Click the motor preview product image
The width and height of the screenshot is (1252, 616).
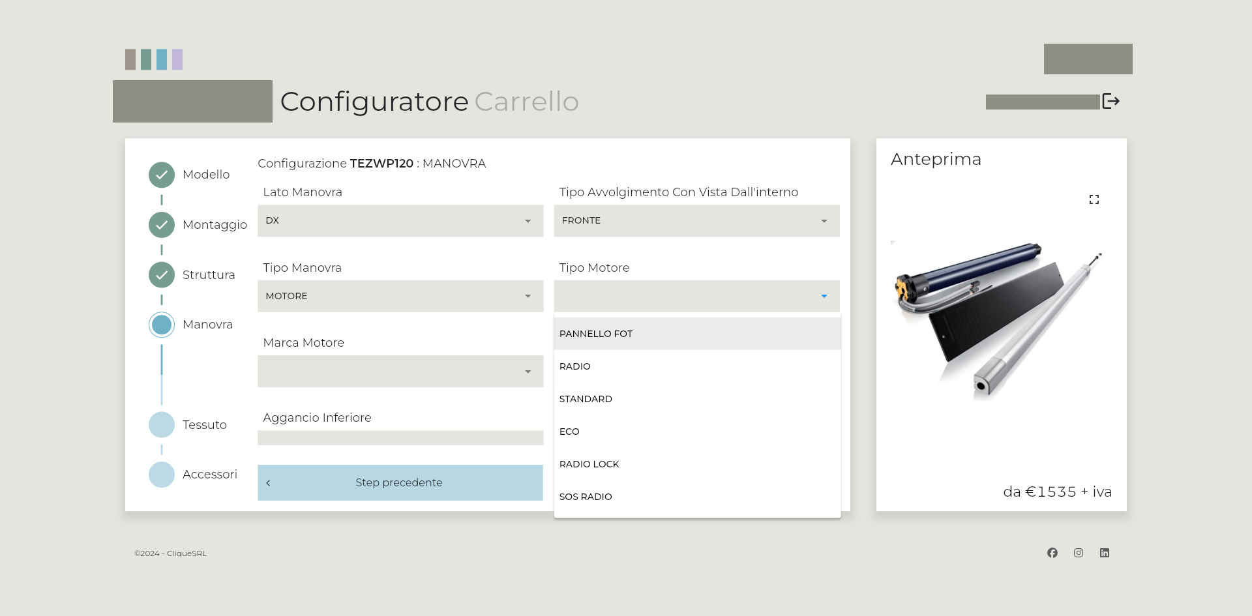(x=996, y=319)
